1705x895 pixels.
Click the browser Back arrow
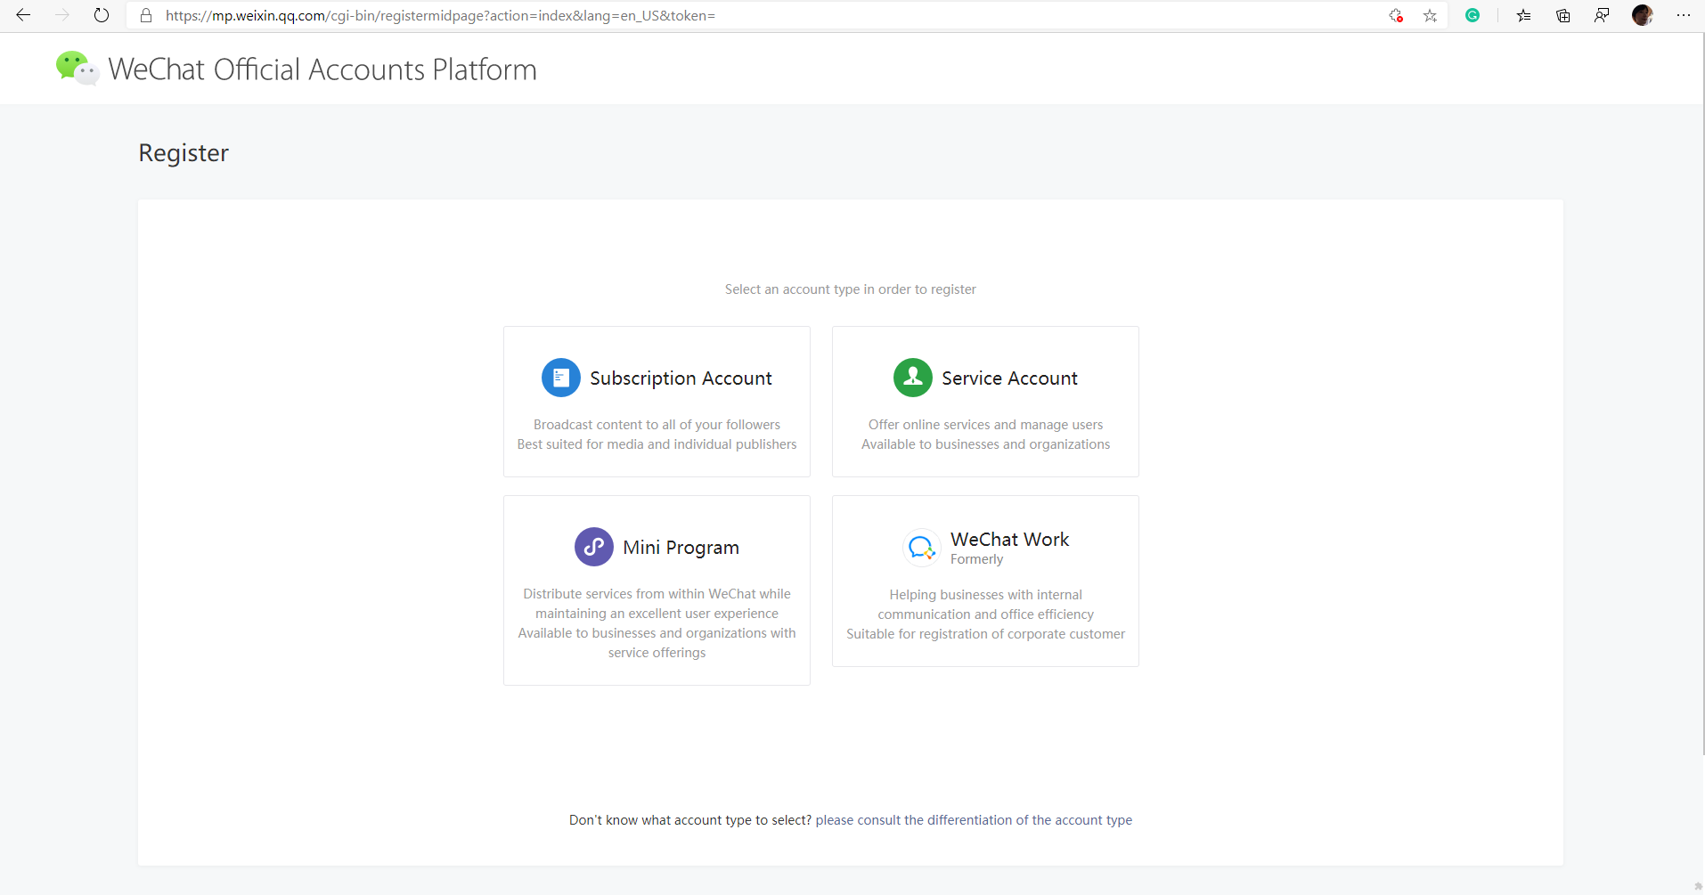[x=23, y=15]
